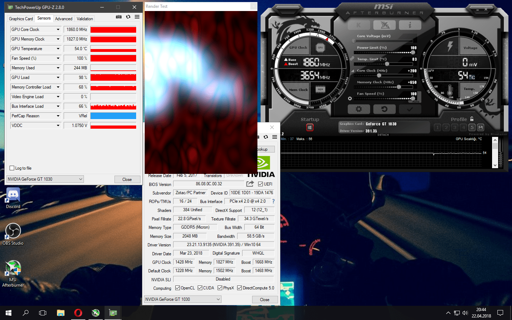Toggle the DirectCompute 5.0 checkbox

click(240, 288)
